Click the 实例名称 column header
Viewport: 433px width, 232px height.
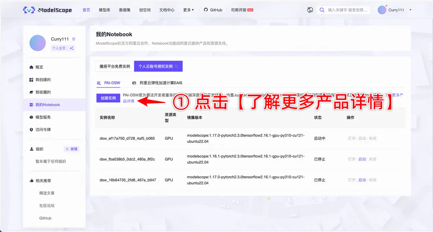coord(107,118)
